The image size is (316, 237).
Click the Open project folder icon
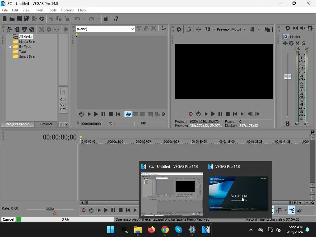(12, 19)
